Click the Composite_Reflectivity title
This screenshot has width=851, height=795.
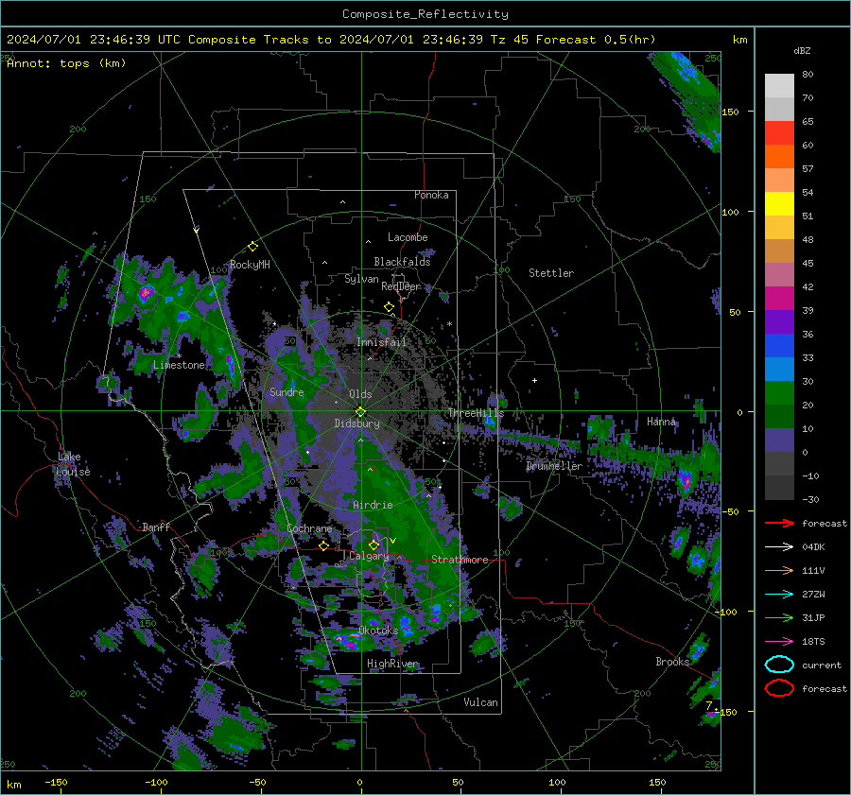pyautogui.click(x=425, y=14)
